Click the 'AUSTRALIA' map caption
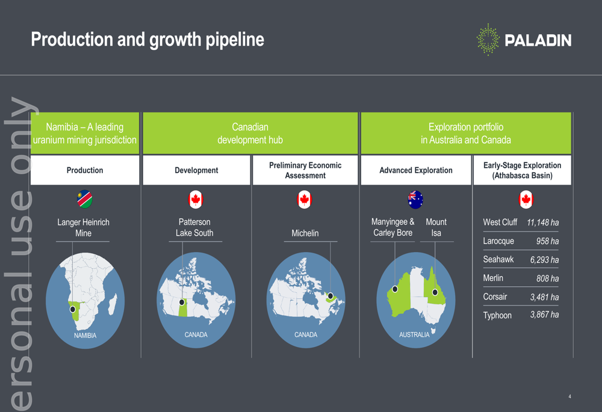This screenshot has width=602, height=412. (414, 334)
